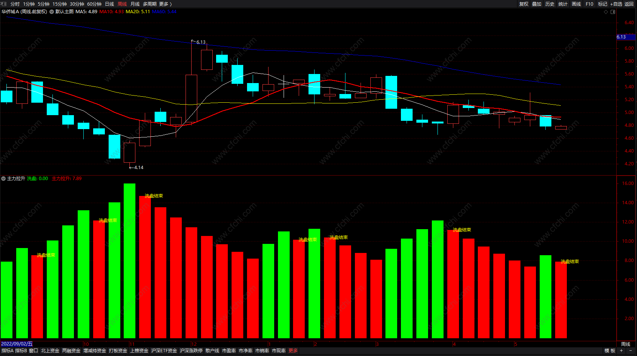Click the 6.13 price tag on axis

[x=626, y=37]
